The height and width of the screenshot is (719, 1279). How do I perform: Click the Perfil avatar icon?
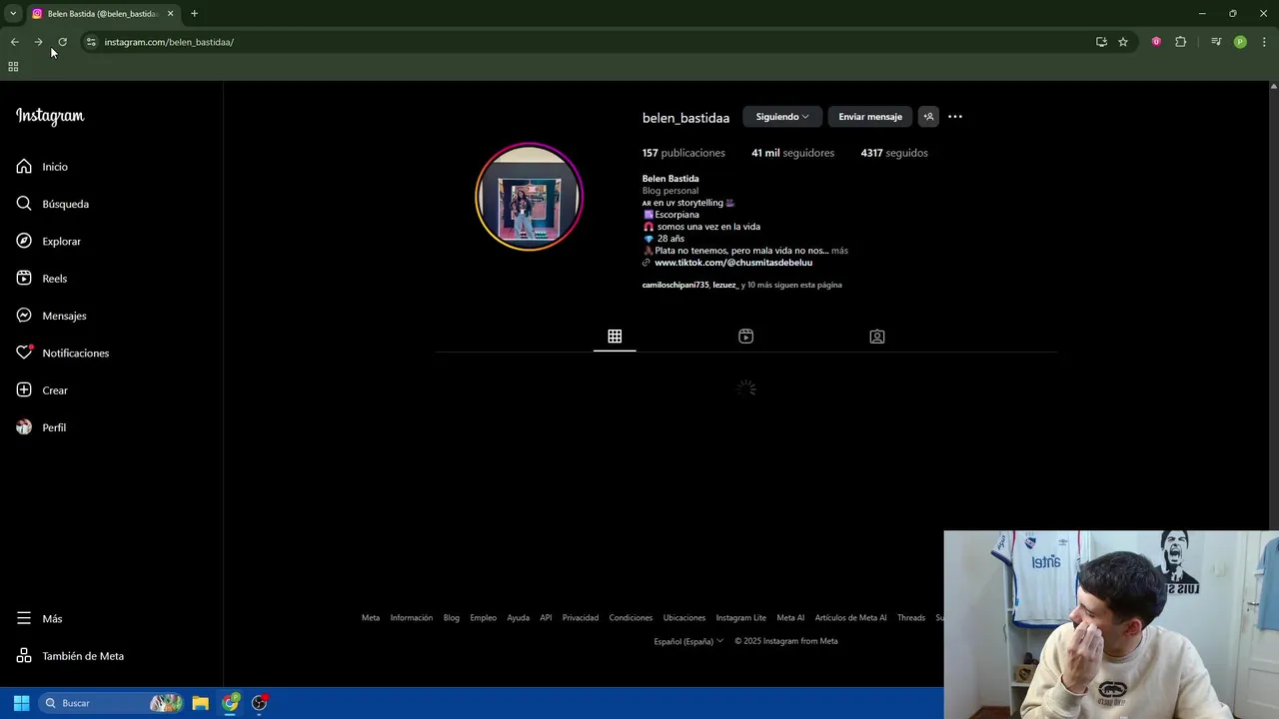[24, 427]
